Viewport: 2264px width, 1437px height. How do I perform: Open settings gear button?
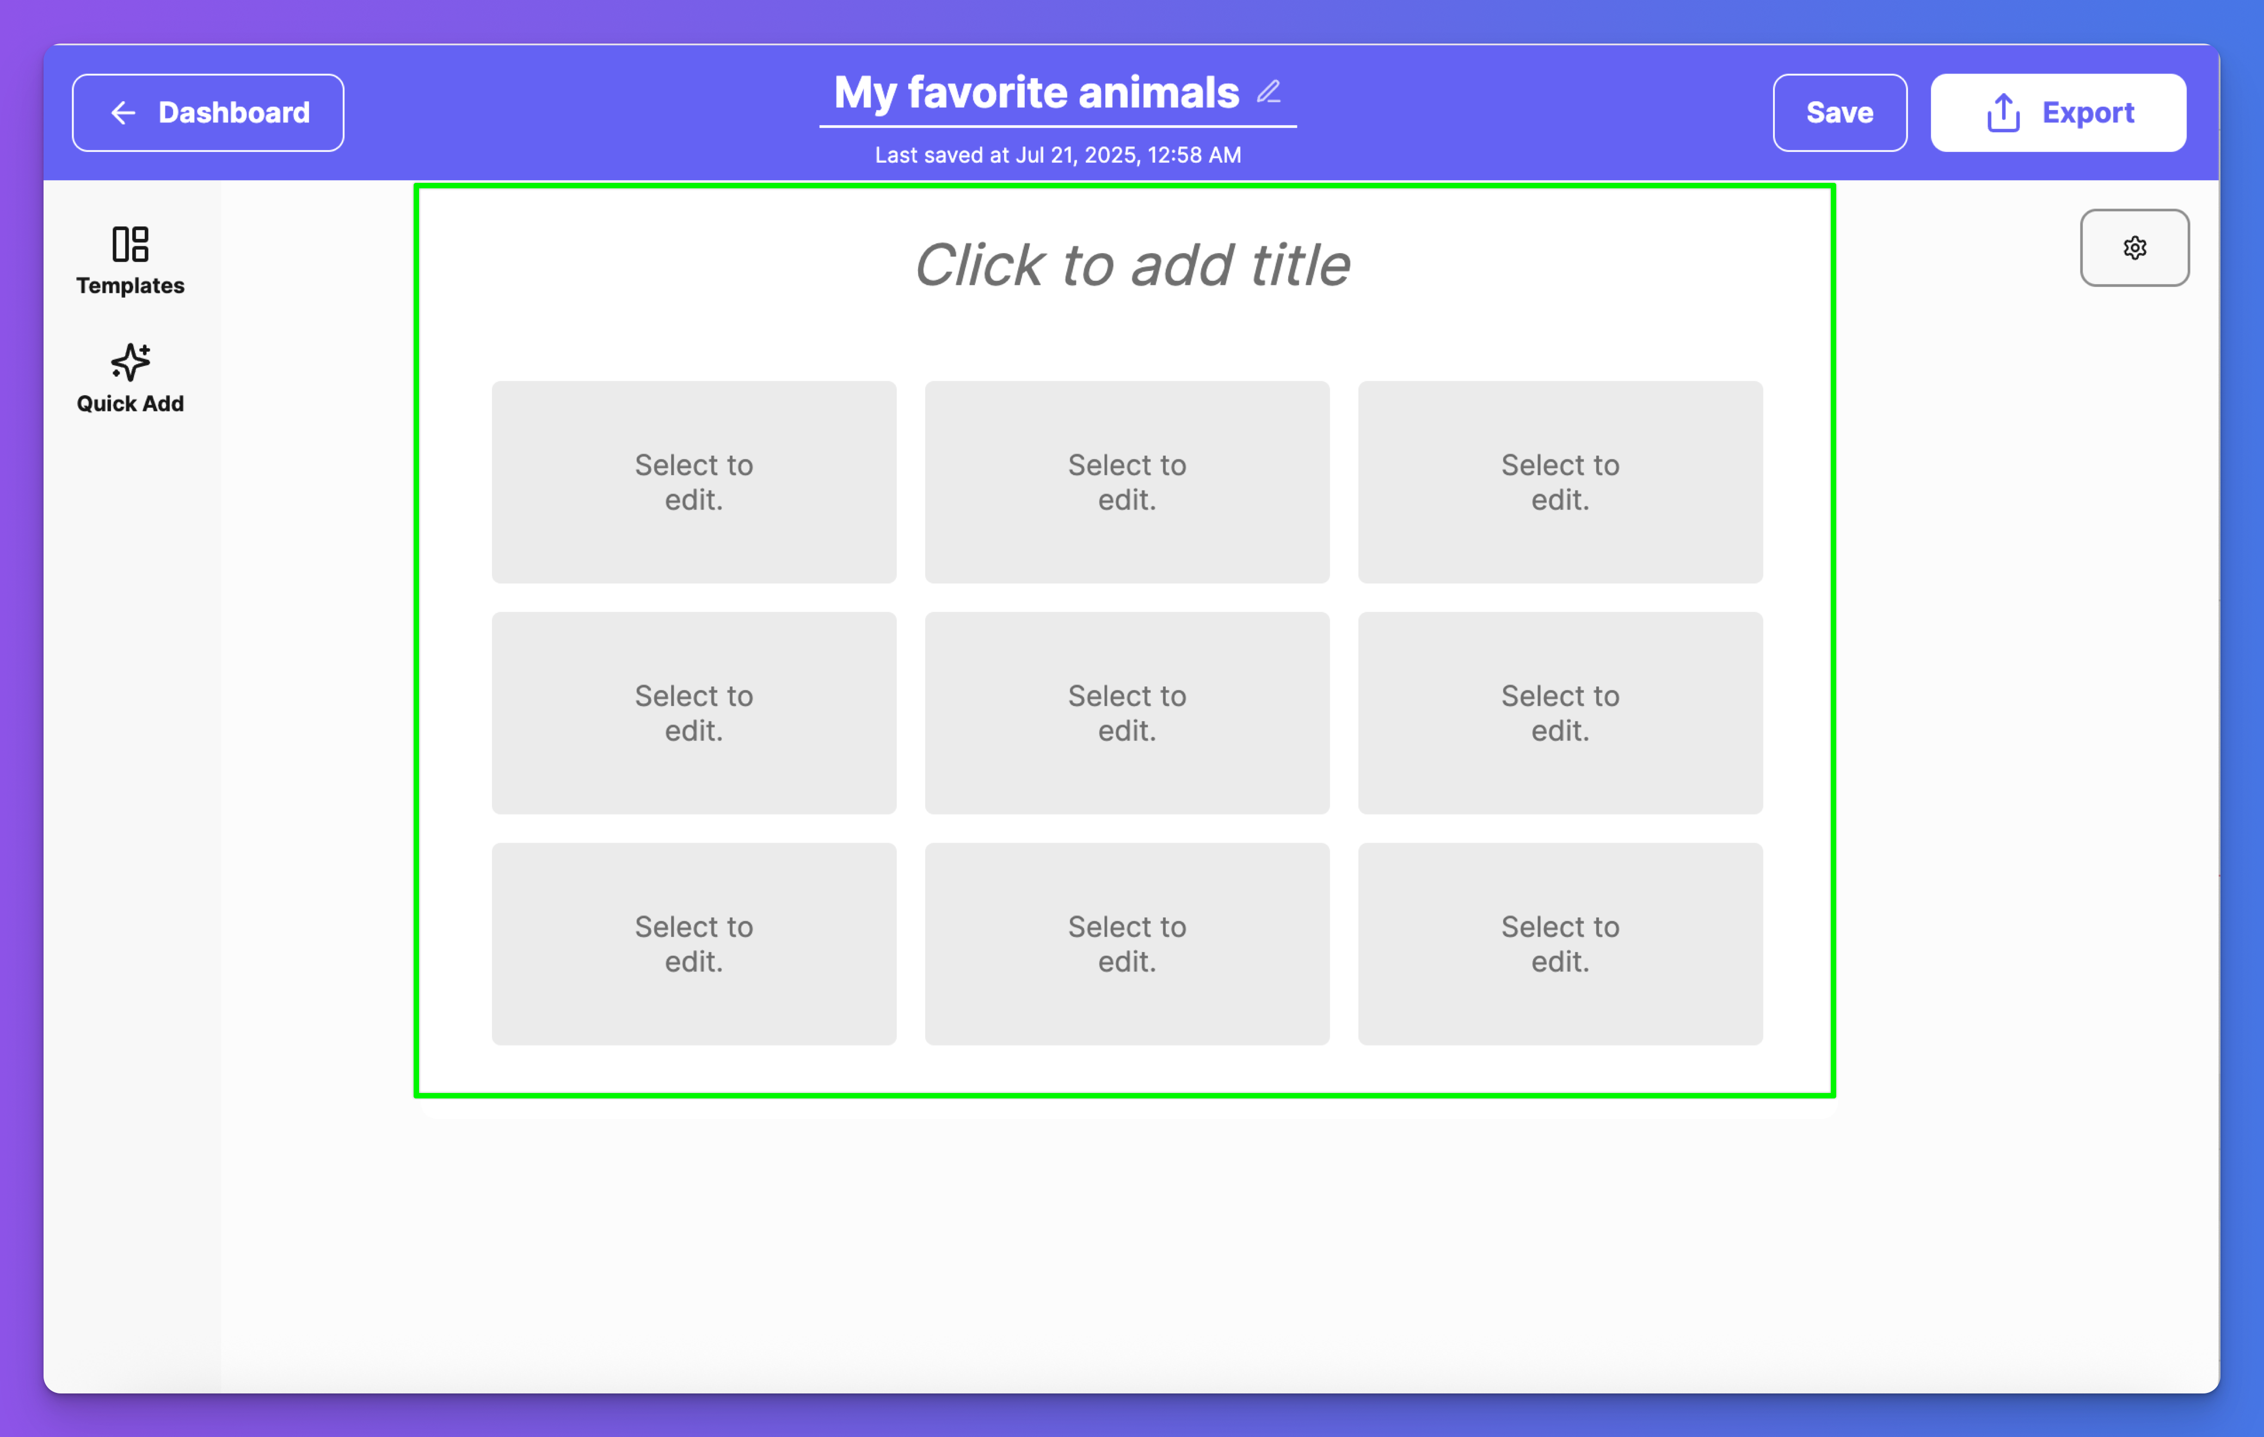click(x=2134, y=248)
